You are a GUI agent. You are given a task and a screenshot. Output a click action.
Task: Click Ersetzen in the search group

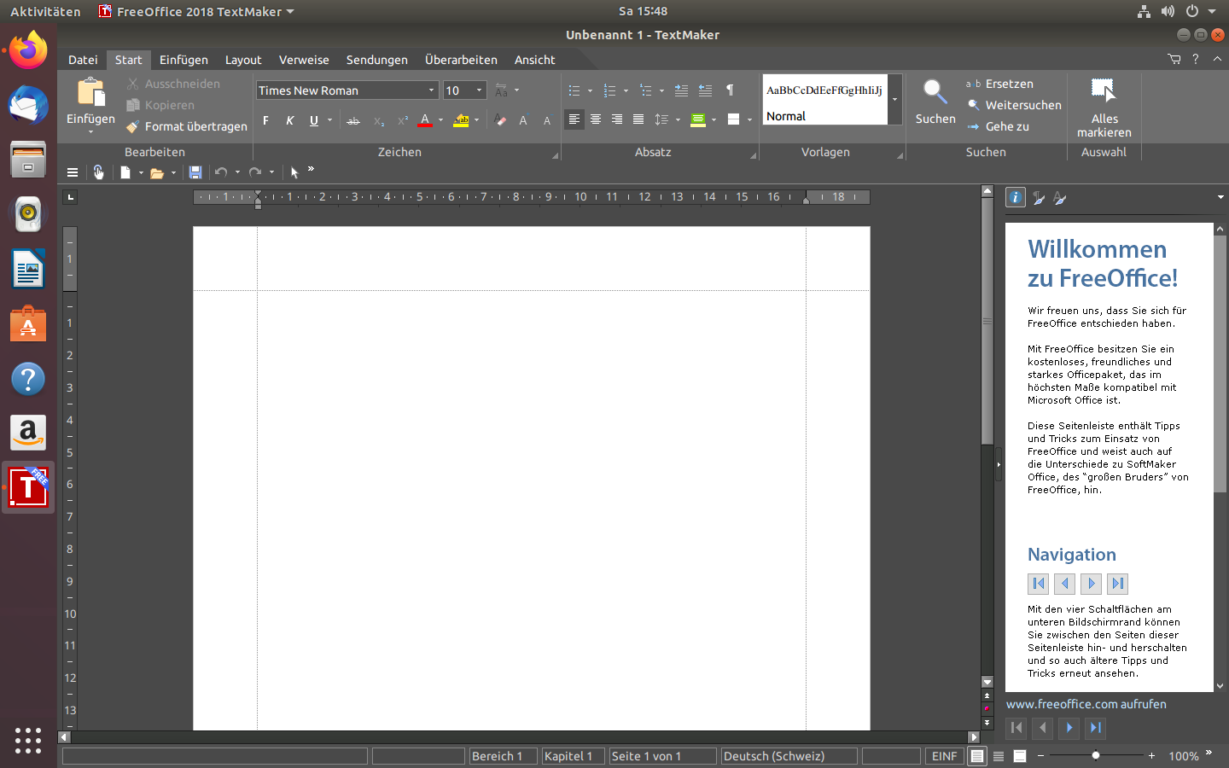tap(1000, 84)
